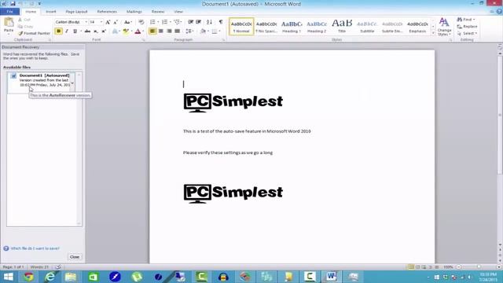Click the first PC Simplest logo image
The height and width of the screenshot is (283, 503).
(x=233, y=102)
